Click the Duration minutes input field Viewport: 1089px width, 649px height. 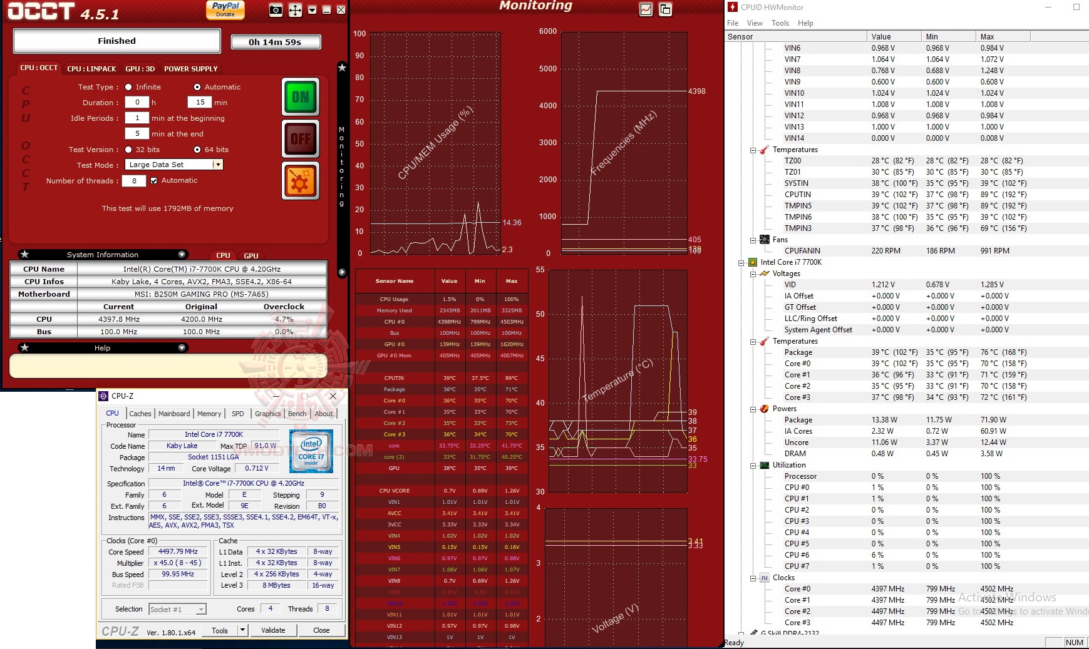[200, 102]
